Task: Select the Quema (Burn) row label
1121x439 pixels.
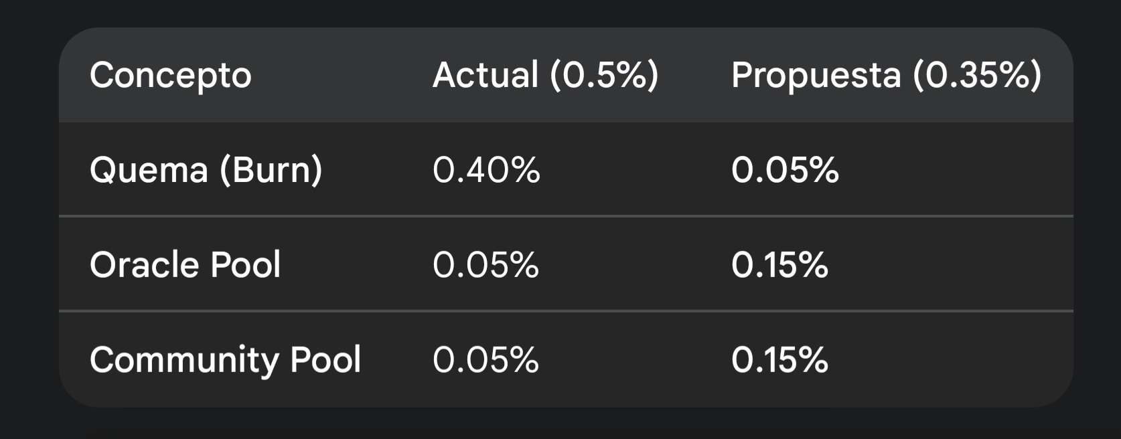Action: 206,170
